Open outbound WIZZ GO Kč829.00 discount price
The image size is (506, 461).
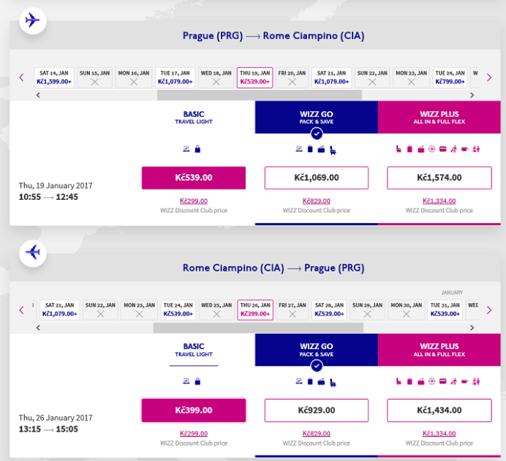[x=316, y=200]
